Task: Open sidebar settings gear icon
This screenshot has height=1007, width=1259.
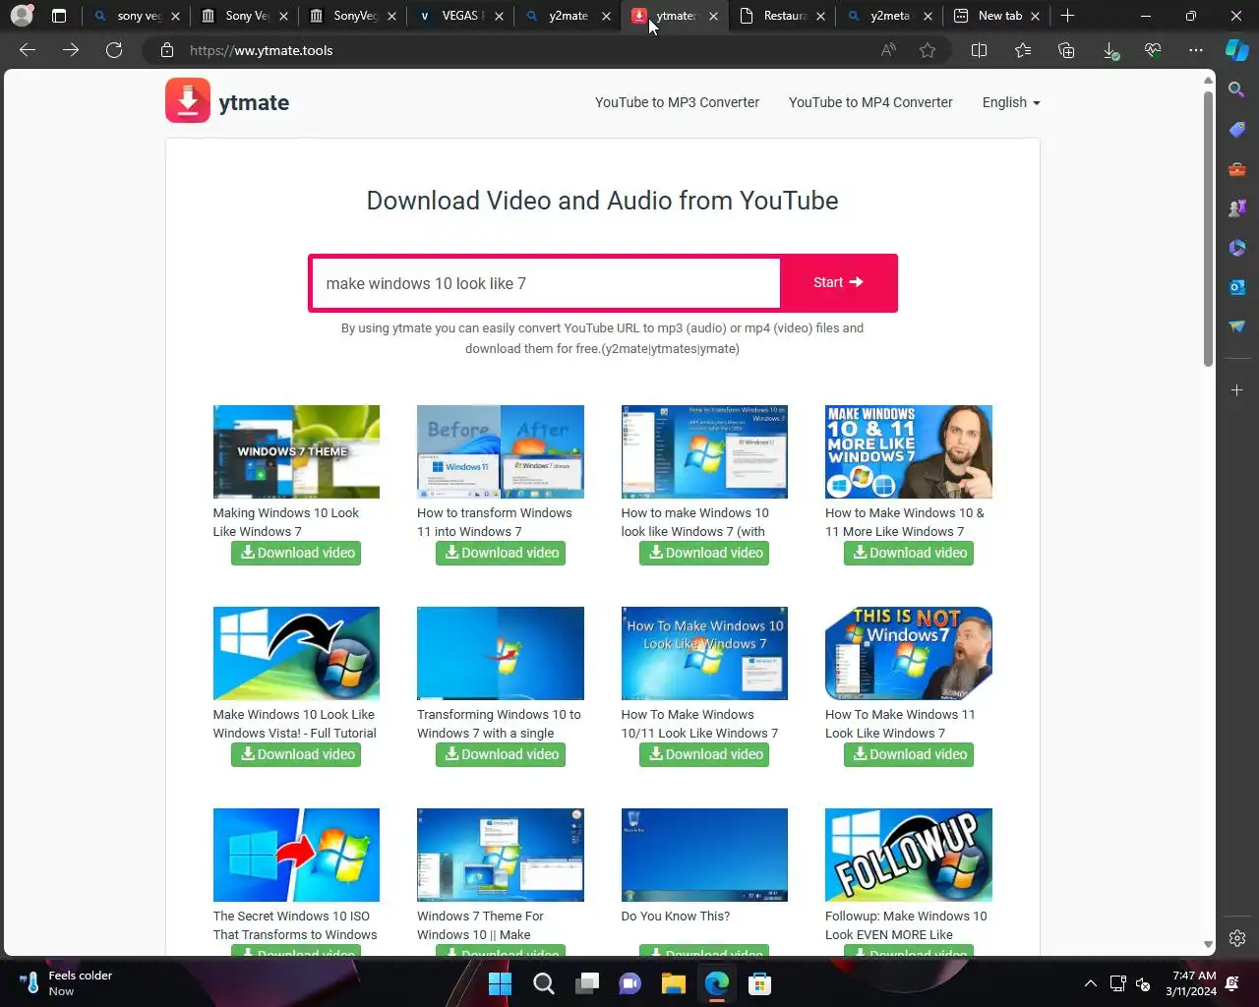Action: (x=1237, y=938)
